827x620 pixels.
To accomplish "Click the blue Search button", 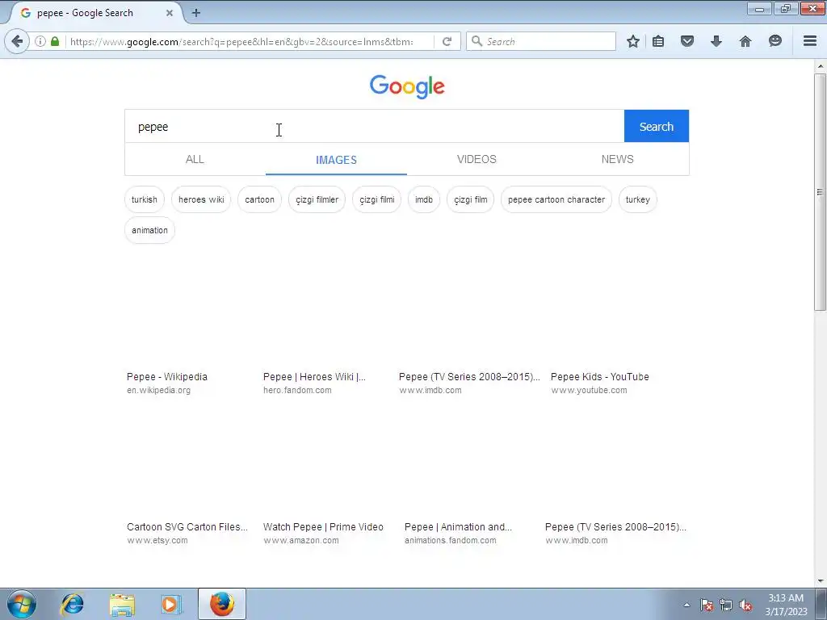I will [656, 127].
